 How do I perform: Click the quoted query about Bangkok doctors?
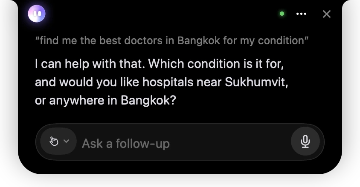[172, 41]
